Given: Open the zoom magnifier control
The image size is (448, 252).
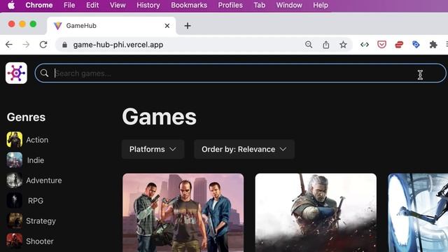Looking at the screenshot, I should tap(309, 45).
